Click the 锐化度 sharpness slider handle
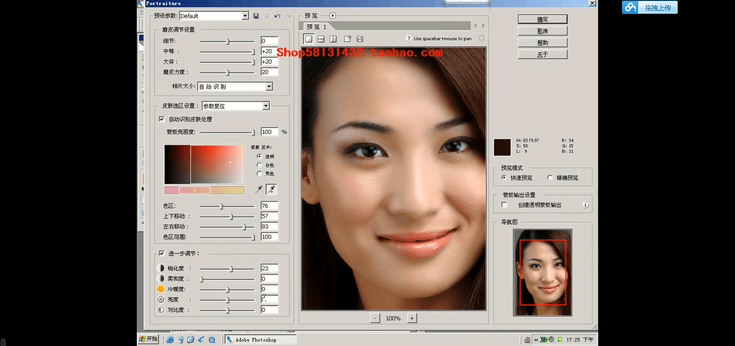The height and width of the screenshot is (346, 735). [x=232, y=269]
